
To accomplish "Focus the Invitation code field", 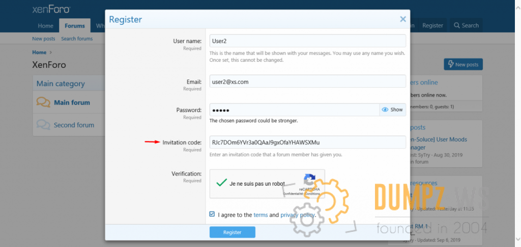I will tap(307, 143).
